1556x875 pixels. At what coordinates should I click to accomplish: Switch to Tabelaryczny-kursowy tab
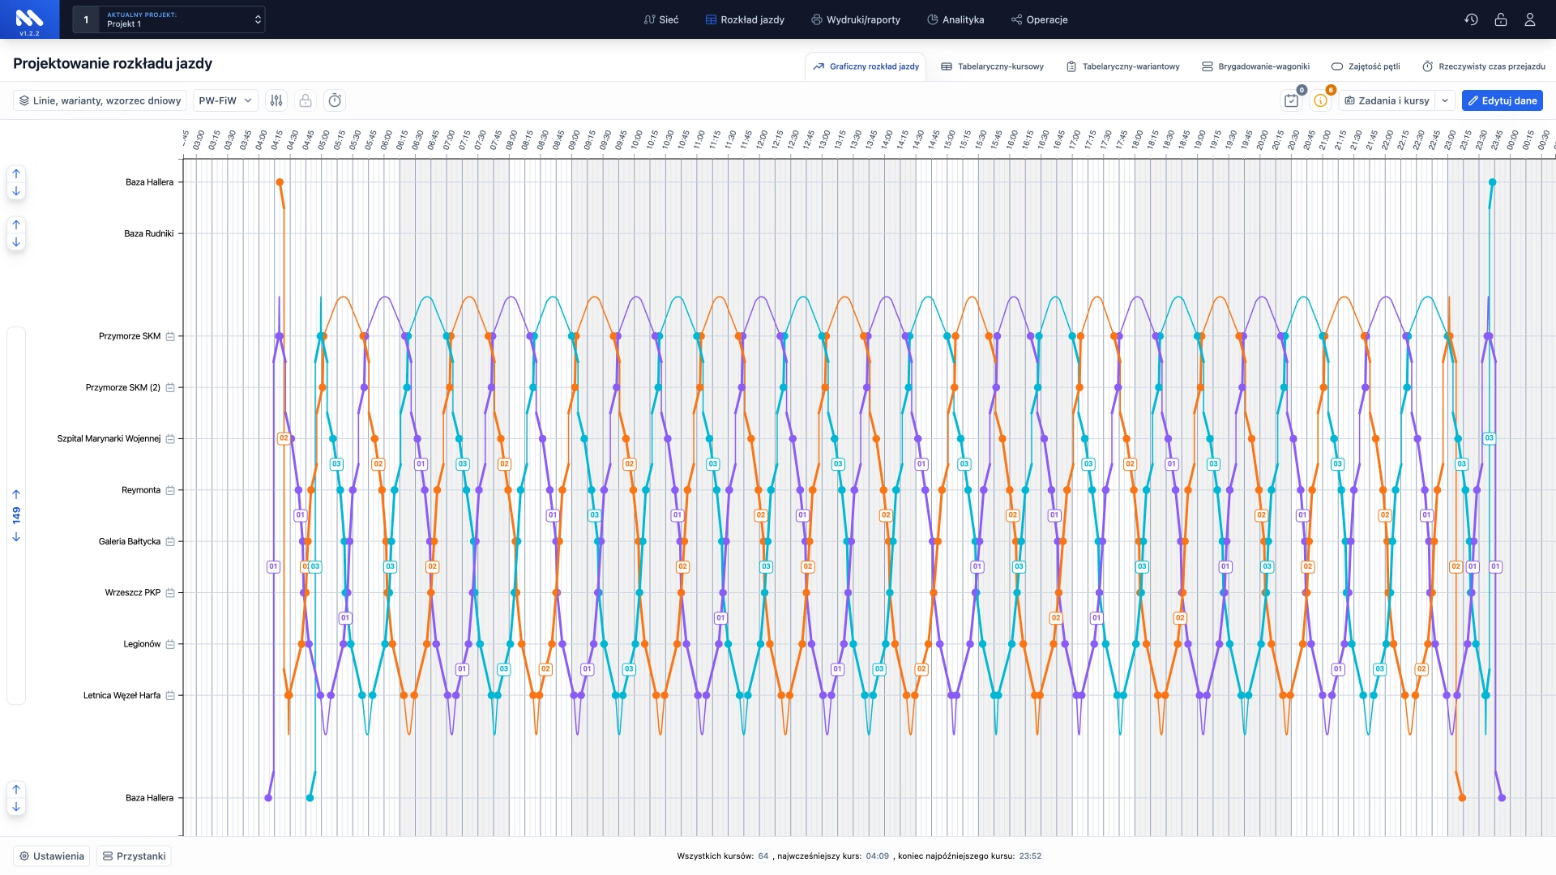tap(992, 66)
